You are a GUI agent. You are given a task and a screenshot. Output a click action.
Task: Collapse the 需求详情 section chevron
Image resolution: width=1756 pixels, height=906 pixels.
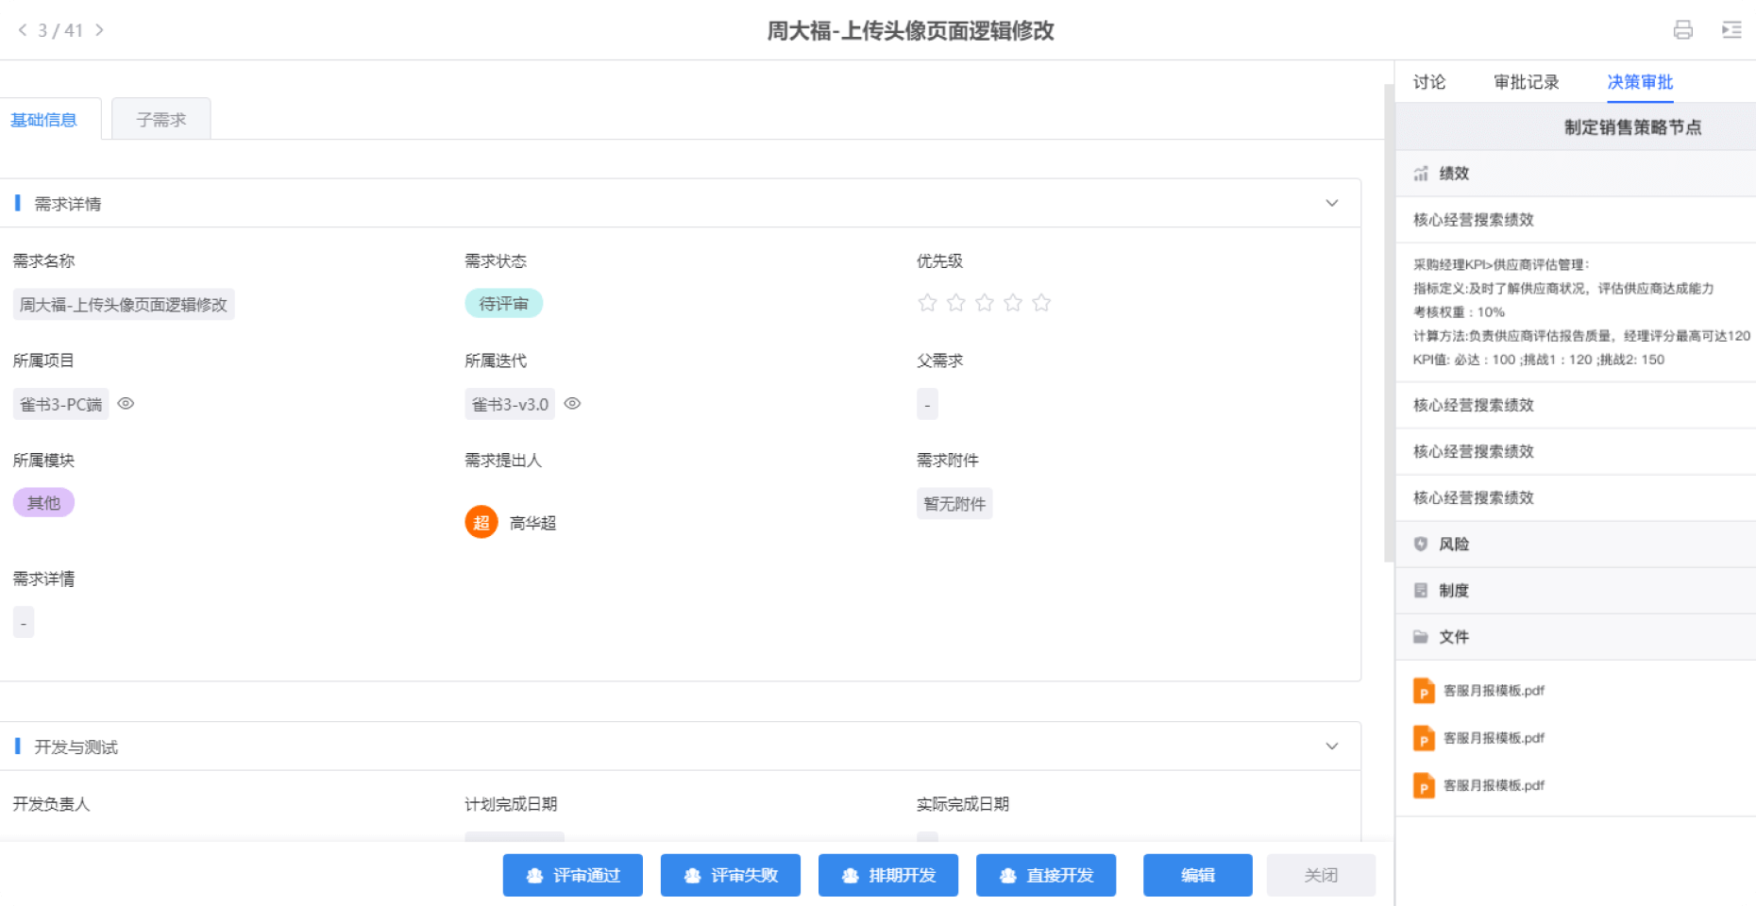[x=1332, y=203]
